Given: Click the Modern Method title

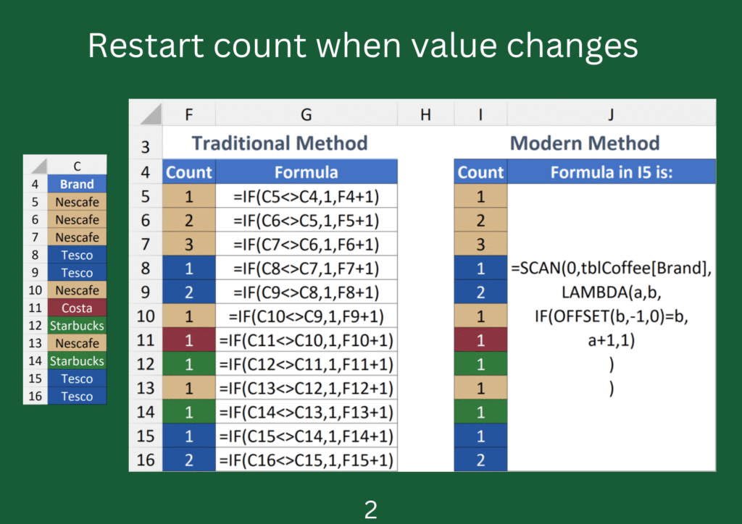Looking at the screenshot, I should [x=584, y=143].
